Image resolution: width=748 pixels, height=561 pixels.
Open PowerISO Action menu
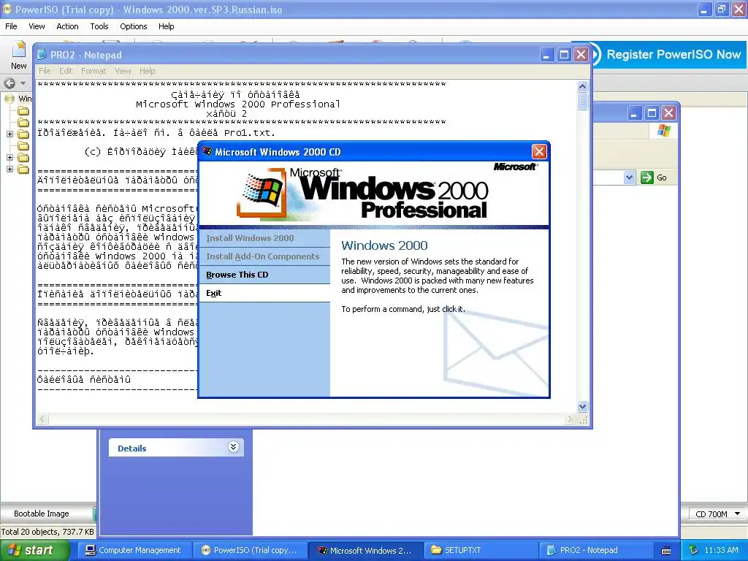tap(67, 26)
